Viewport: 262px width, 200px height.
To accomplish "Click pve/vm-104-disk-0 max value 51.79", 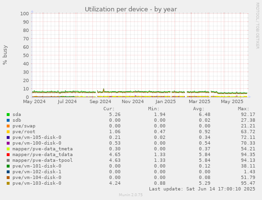I will pos(248,178).
